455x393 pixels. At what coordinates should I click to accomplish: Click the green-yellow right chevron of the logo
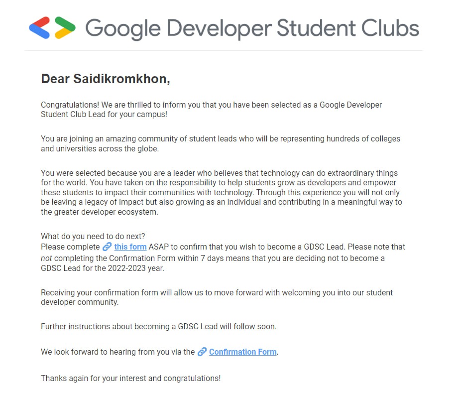point(65,28)
